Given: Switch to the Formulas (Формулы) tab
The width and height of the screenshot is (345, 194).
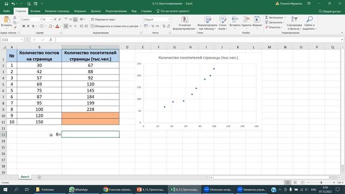Looking at the screenshot, I should tap(80, 11).
